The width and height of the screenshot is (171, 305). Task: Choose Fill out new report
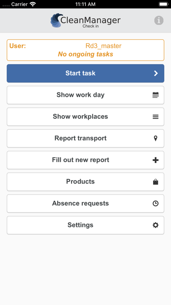point(85,160)
